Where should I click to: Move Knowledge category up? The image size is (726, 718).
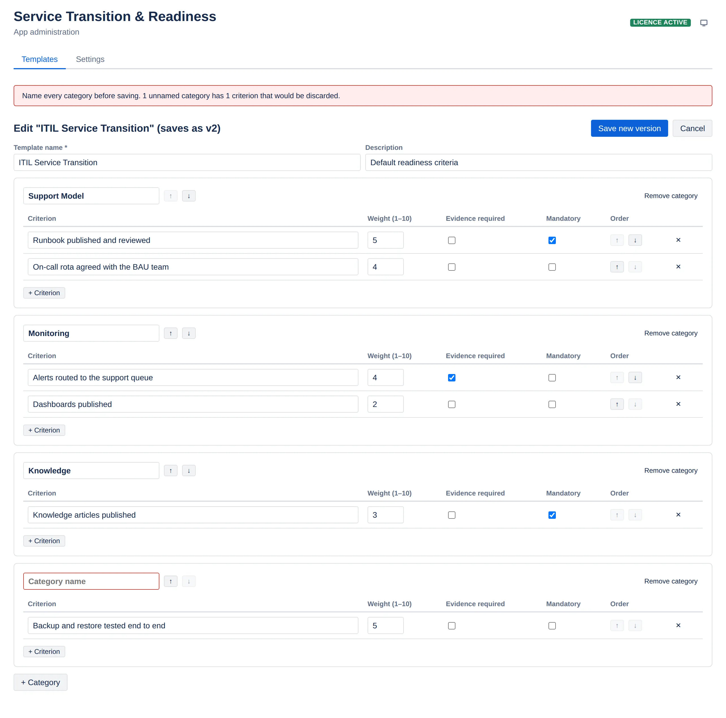tap(171, 471)
